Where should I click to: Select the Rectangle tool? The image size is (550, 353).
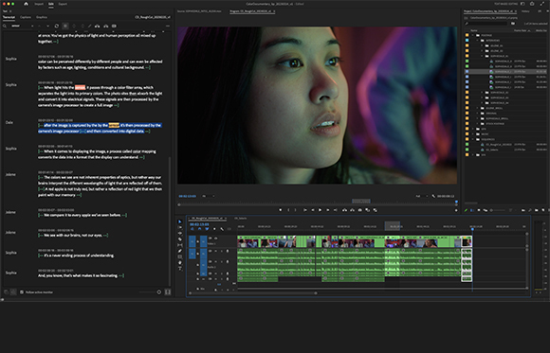pos(180,256)
